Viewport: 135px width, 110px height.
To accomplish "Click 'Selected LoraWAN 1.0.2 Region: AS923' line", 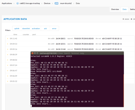I will coord(51,56).
